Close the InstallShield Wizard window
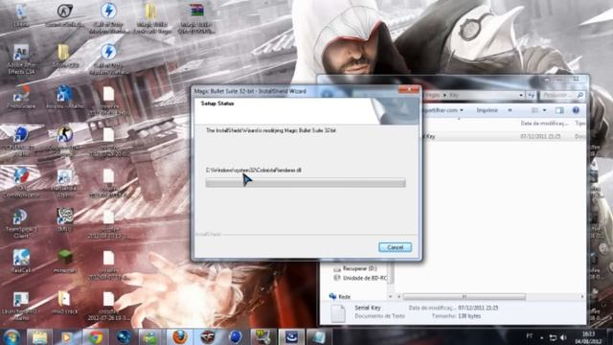 [409, 90]
